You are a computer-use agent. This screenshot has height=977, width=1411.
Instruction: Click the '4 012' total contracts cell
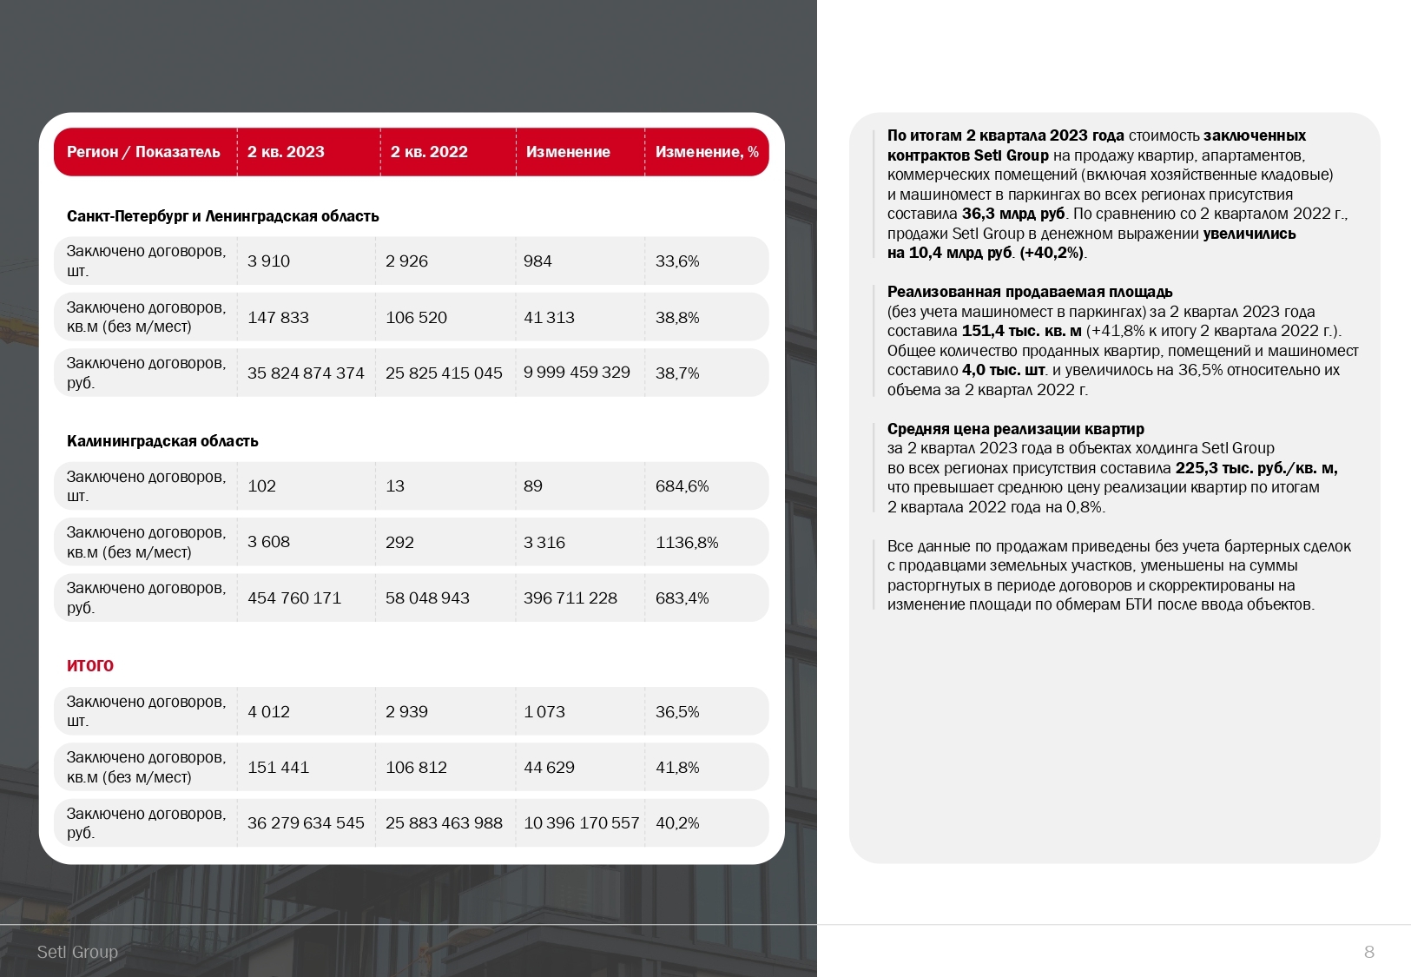(x=269, y=711)
